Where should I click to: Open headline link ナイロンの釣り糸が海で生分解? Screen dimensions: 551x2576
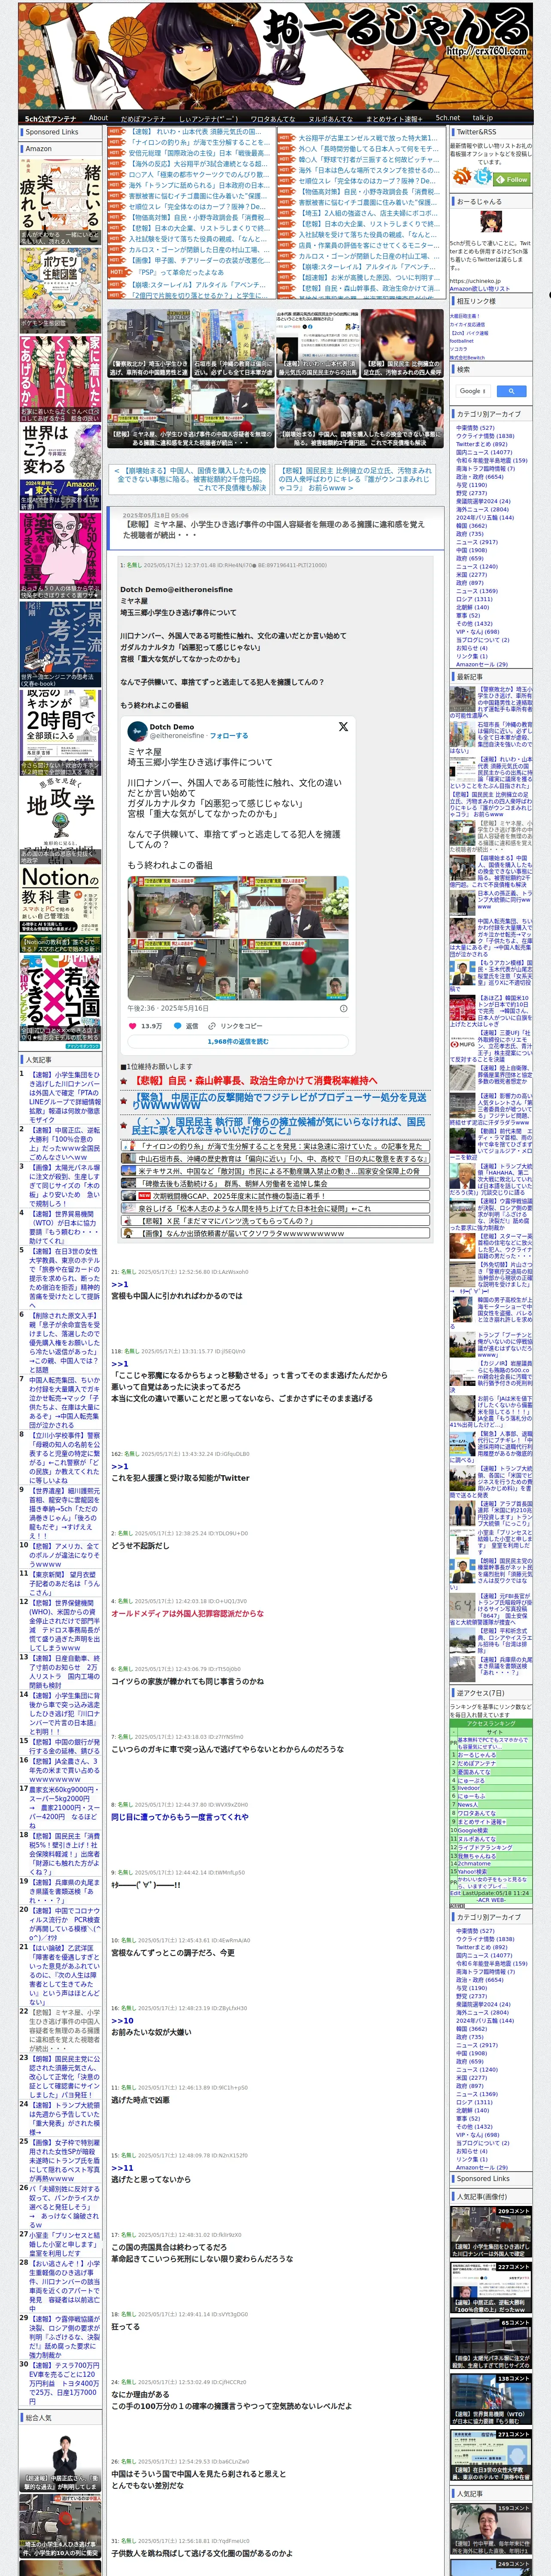click(282, 1146)
